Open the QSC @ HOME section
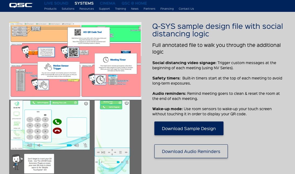 (x=134, y=3)
